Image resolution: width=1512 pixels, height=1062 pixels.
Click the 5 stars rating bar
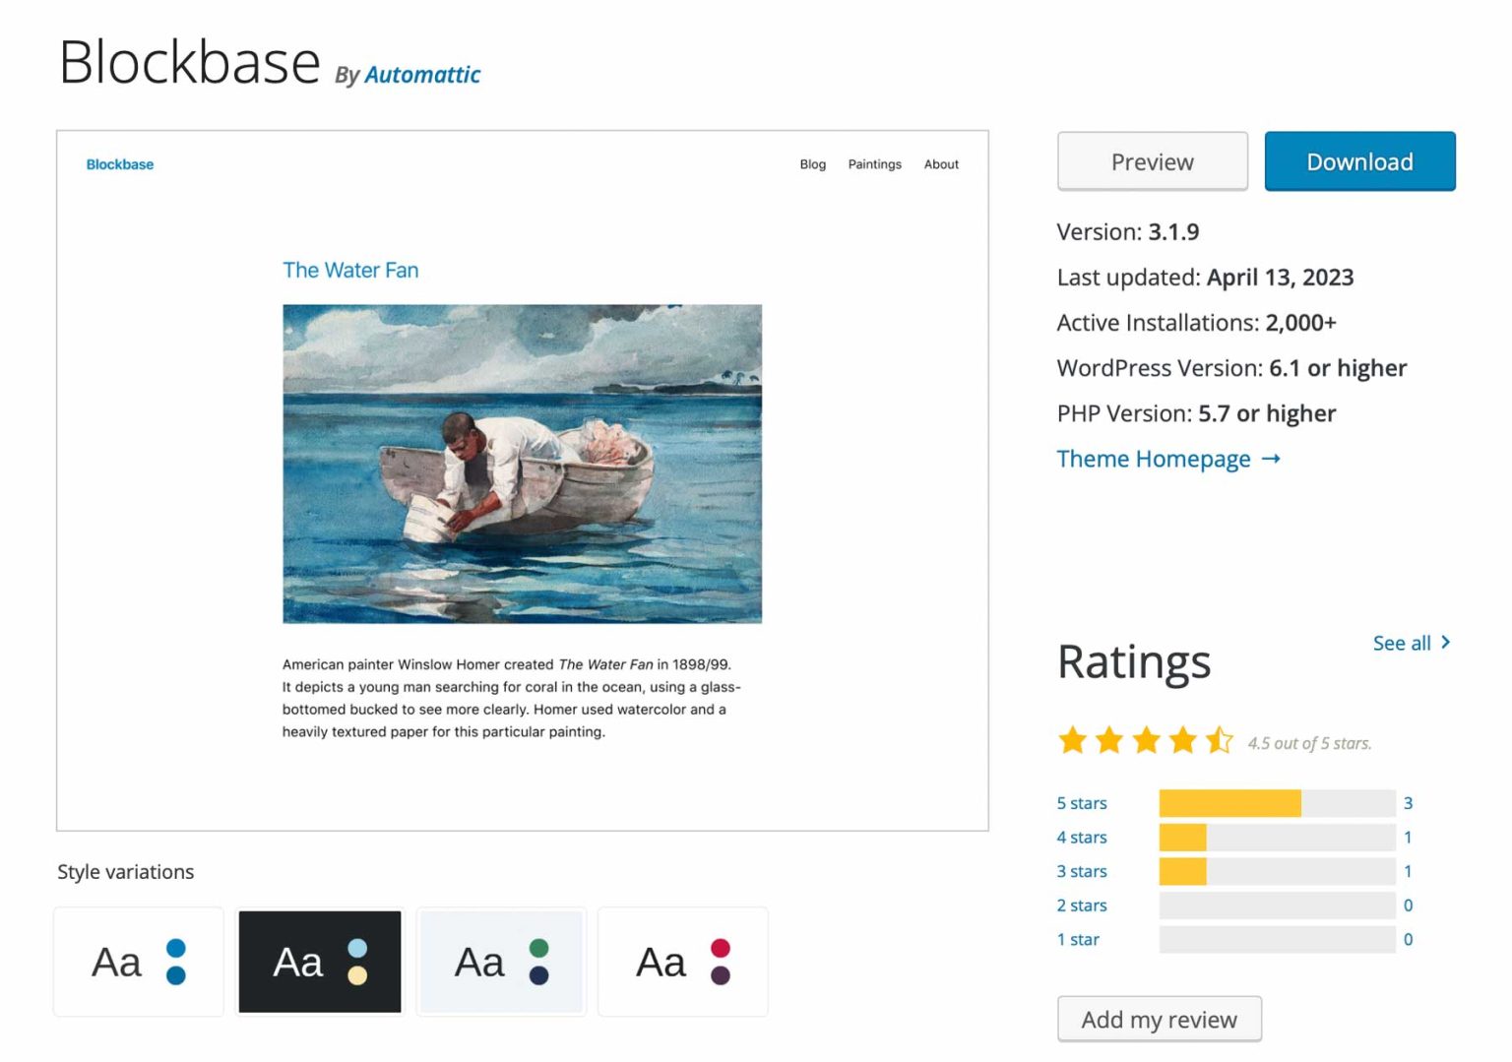(x=1278, y=803)
